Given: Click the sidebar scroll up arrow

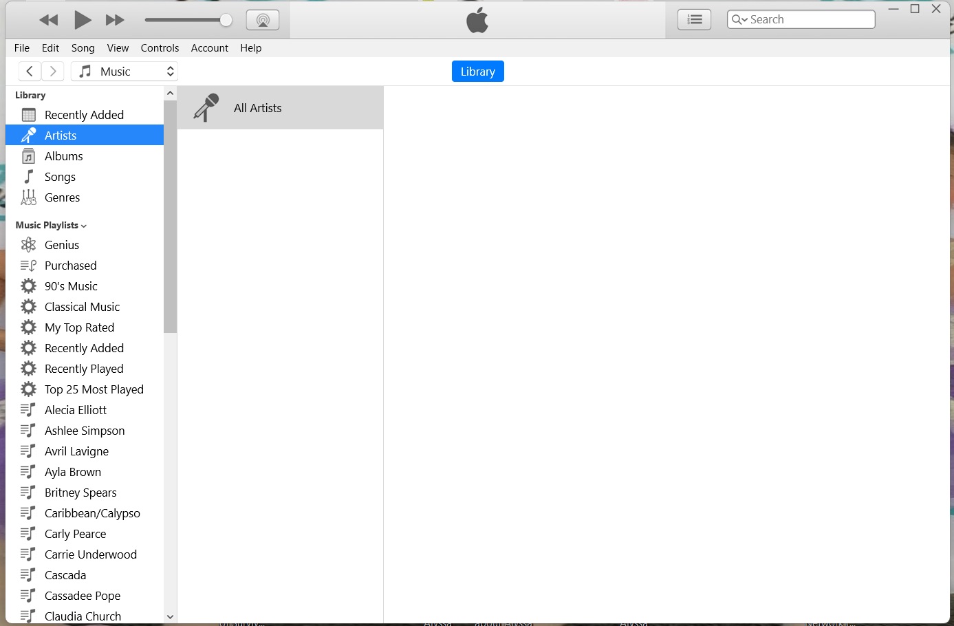Looking at the screenshot, I should [x=170, y=93].
